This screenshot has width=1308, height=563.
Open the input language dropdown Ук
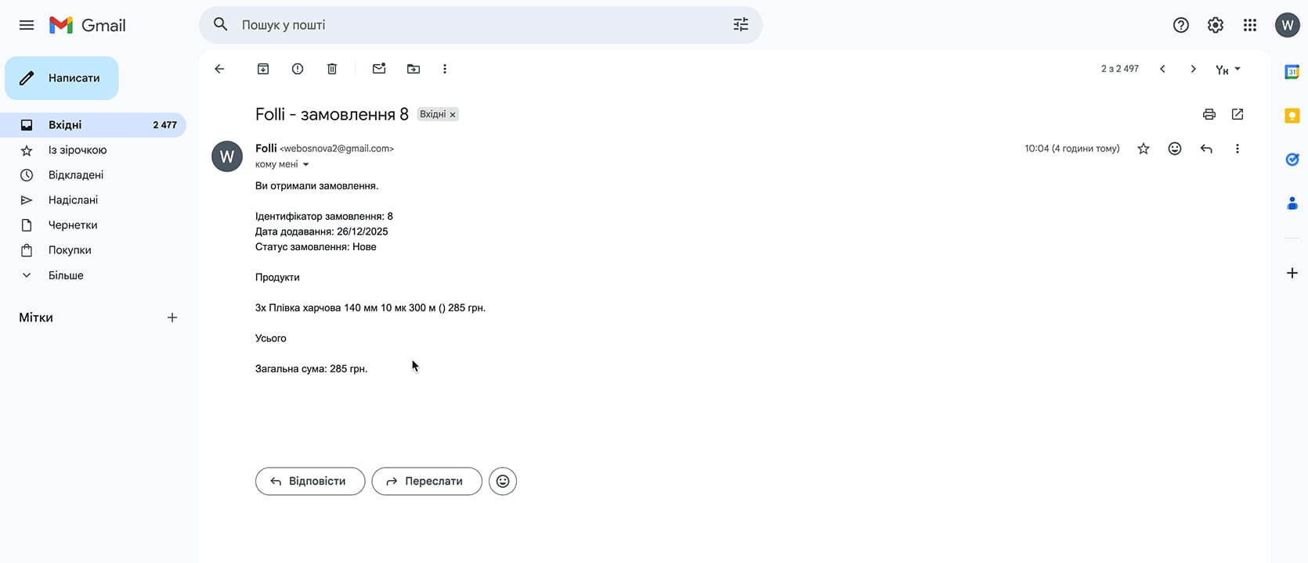tap(1227, 70)
